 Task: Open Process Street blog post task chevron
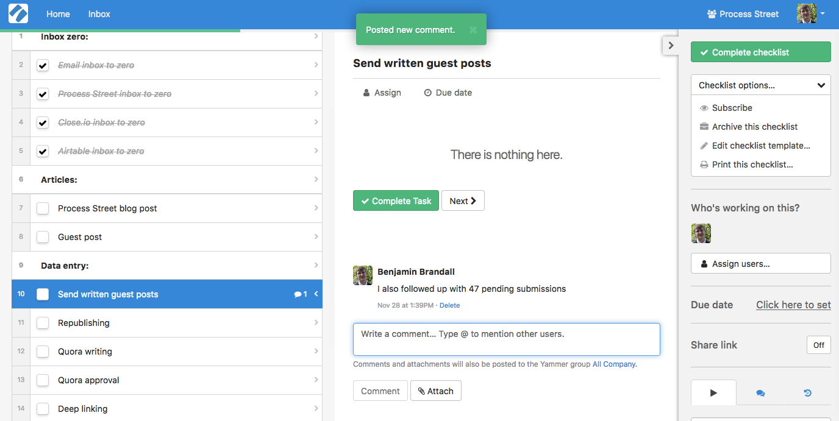pos(316,208)
